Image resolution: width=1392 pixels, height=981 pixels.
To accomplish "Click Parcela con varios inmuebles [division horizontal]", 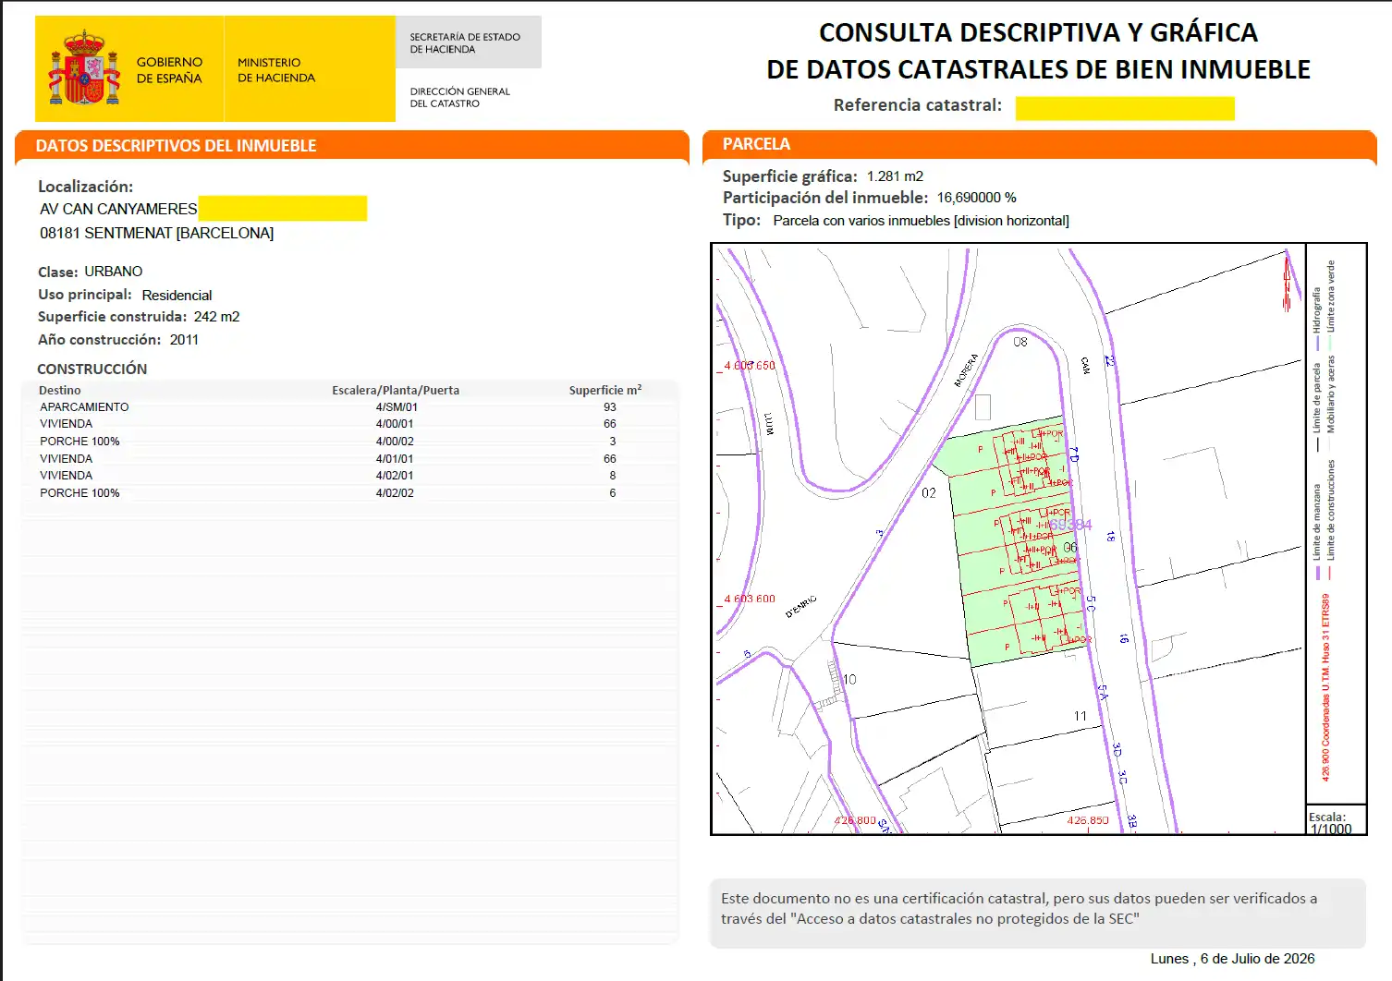I will tap(921, 221).
